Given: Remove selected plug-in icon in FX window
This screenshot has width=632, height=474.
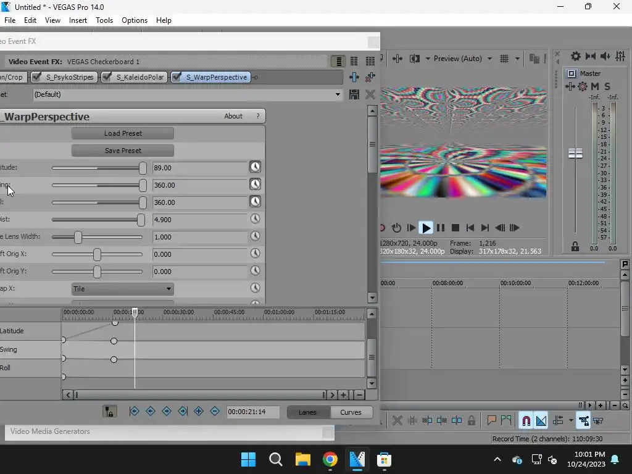Looking at the screenshot, I should tap(370, 77).
